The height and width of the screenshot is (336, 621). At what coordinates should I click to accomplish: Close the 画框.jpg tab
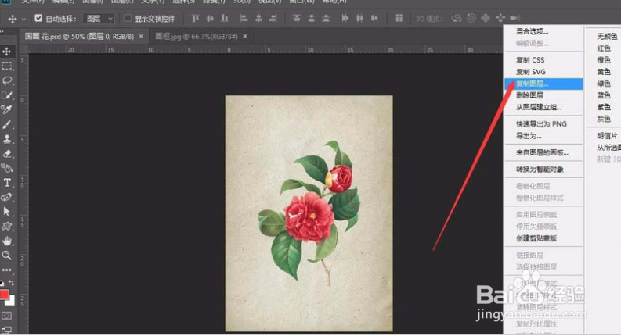(x=245, y=37)
